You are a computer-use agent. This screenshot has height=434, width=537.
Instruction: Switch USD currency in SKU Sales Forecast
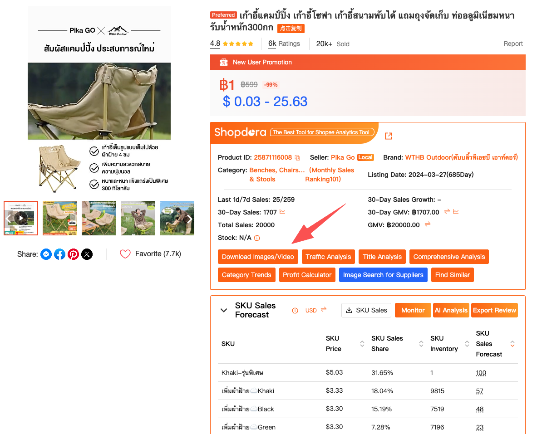[324, 309]
